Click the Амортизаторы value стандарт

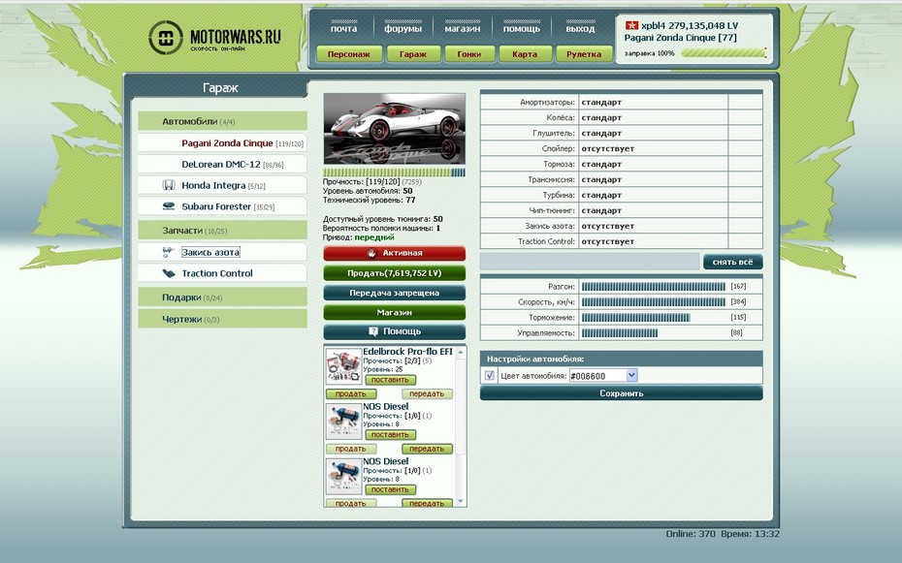click(601, 102)
